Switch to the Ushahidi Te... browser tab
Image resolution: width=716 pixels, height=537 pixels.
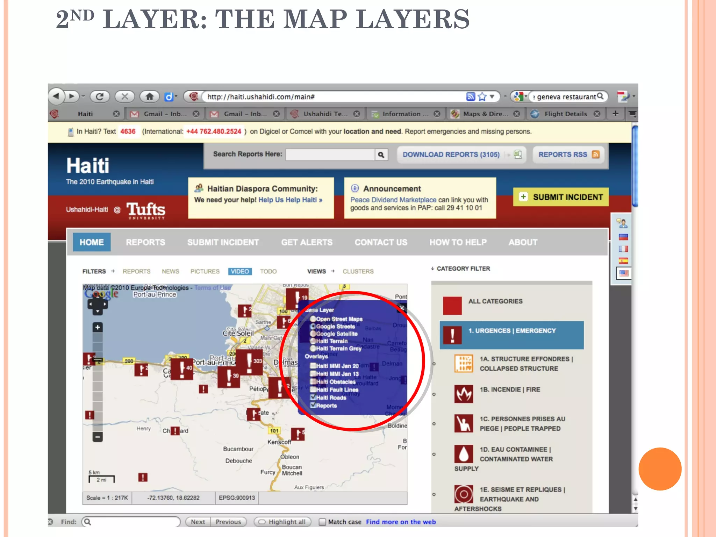325,114
